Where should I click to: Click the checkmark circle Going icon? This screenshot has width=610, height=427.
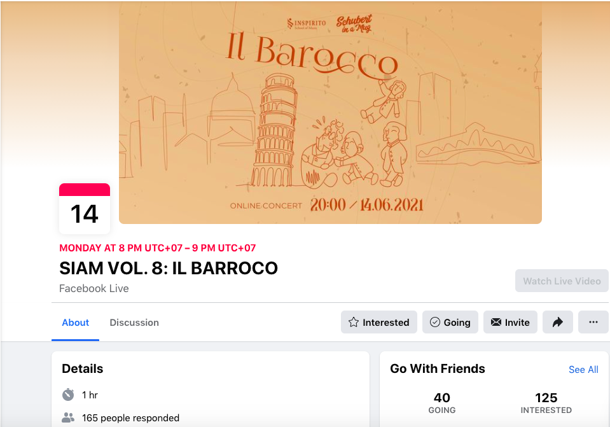point(434,322)
